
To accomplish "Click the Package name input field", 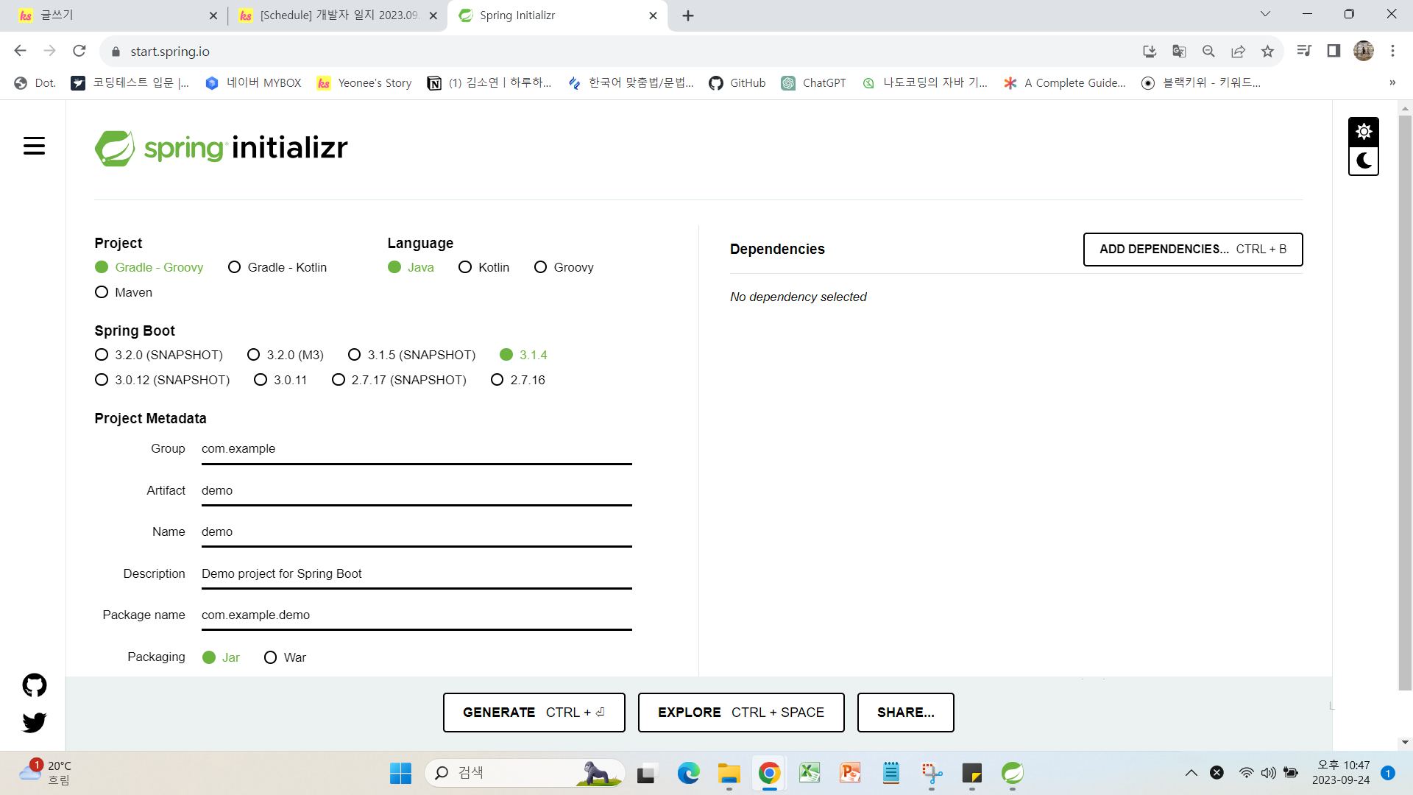I will tap(417, 615).
